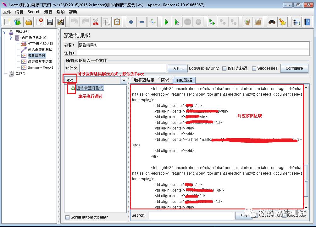Click the Clear All double-broom icon
The width and height of the screenshot is (316, 227).
[x=258, y=22]
